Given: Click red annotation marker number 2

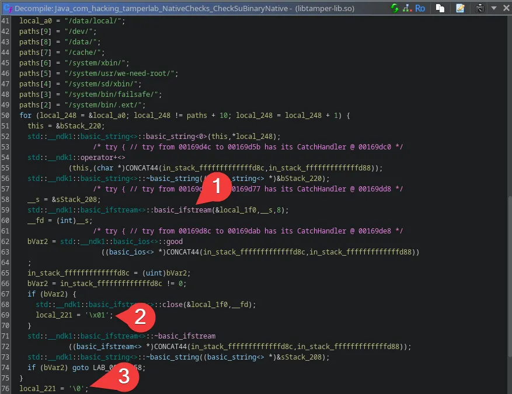Looking at the screenshot, I should pyautogui.click(x=140, y=317).
